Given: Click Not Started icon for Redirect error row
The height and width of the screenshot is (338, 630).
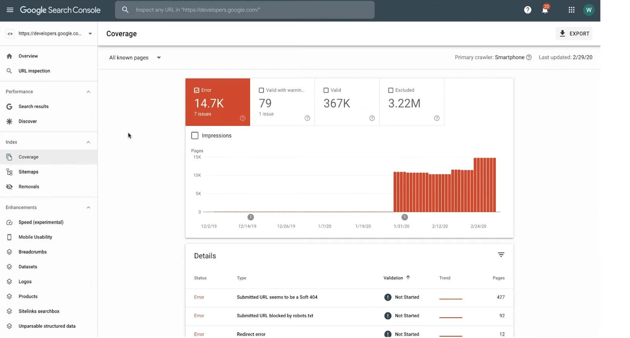Looking at the screenshot, I should click(x=388, y=334).
